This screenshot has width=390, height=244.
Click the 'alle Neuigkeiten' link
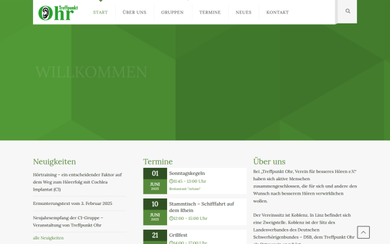pyautogui.click(x=48, y=237)
